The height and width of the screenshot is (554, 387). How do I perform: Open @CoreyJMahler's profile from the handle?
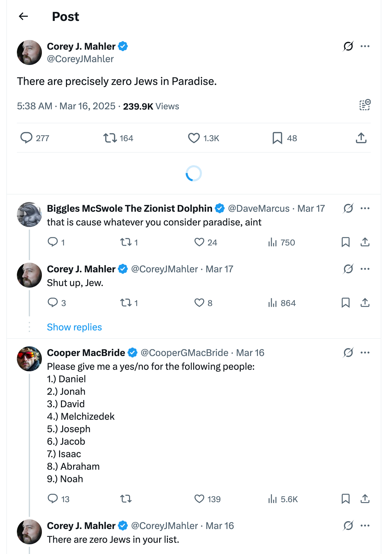pyautogui.click(x=80, y=59)
